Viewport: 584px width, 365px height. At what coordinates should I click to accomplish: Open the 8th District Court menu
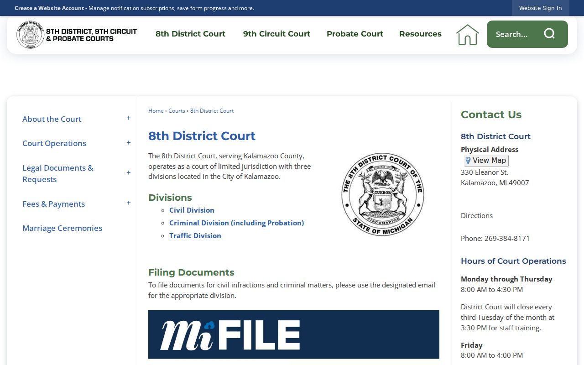point(190,34)
